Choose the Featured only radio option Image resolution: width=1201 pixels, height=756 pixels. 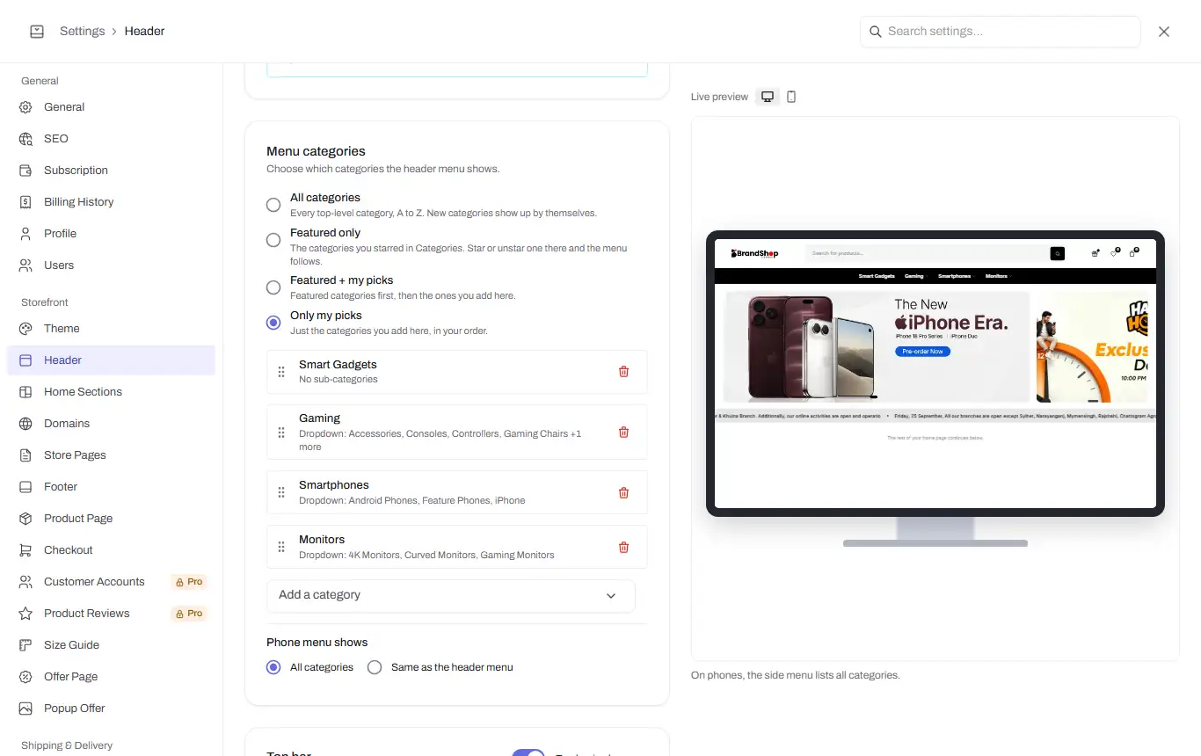click(x=273, y=239)
